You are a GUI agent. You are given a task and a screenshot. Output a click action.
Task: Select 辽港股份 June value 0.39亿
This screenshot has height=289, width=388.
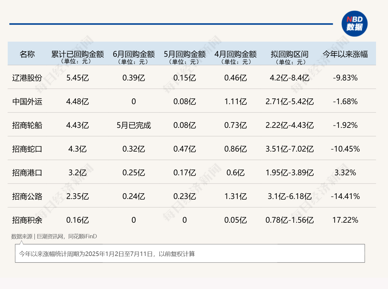(134, 78)
